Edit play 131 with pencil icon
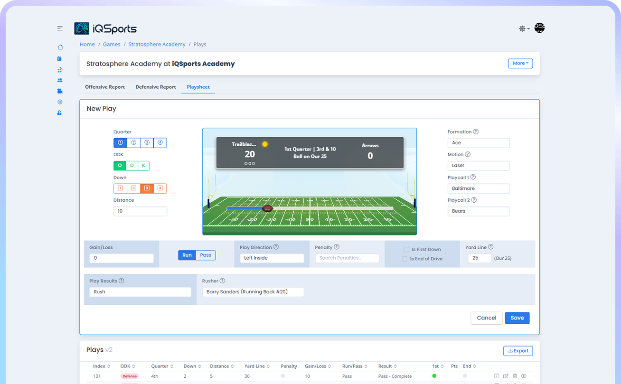 [x=506, y=376]
